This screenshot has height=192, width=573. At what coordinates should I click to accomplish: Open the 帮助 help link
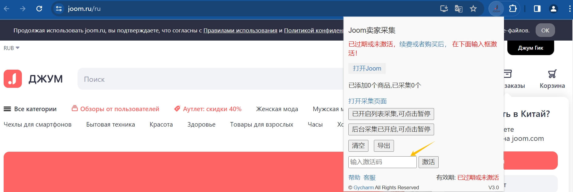pyautogui.click(x=354, y=177)
